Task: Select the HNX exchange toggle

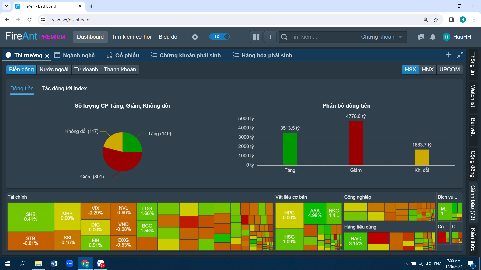Action: pyautogui.click(x=427, y=69)
